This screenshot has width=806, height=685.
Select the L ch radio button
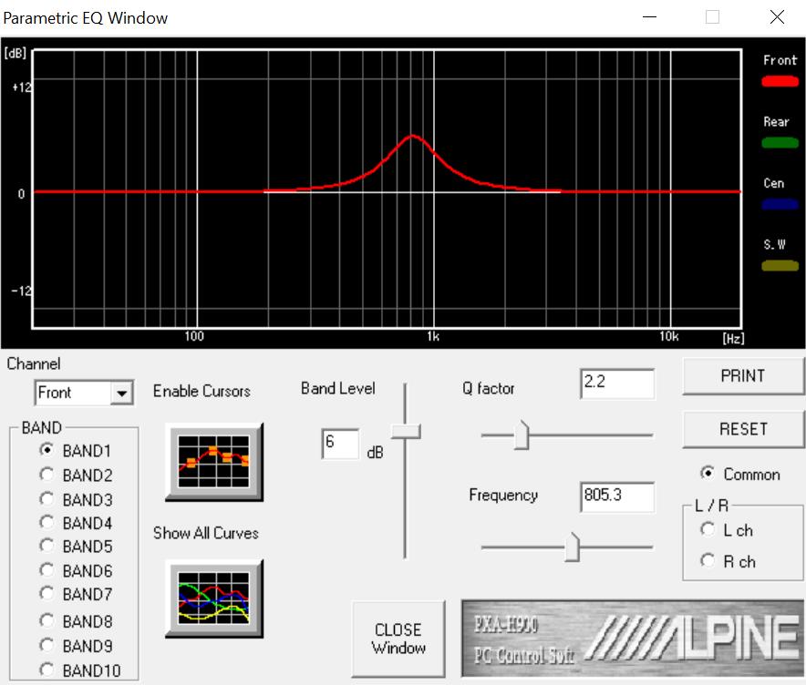[x=708, y=529]
